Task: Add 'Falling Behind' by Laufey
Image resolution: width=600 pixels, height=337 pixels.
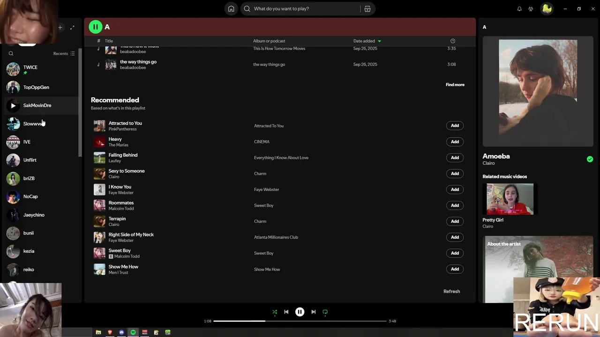Action: point(455,157)
